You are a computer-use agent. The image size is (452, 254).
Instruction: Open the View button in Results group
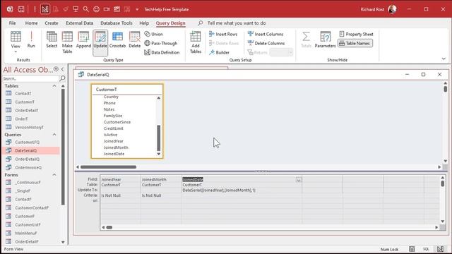tap(16, 40)
